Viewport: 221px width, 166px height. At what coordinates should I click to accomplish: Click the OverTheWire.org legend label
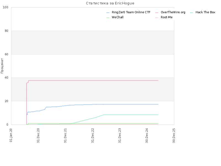click(x=173, y=12)
